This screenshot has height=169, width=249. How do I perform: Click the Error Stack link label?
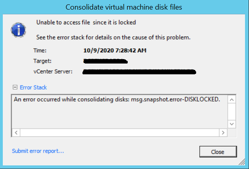click(x=33, y=87)
